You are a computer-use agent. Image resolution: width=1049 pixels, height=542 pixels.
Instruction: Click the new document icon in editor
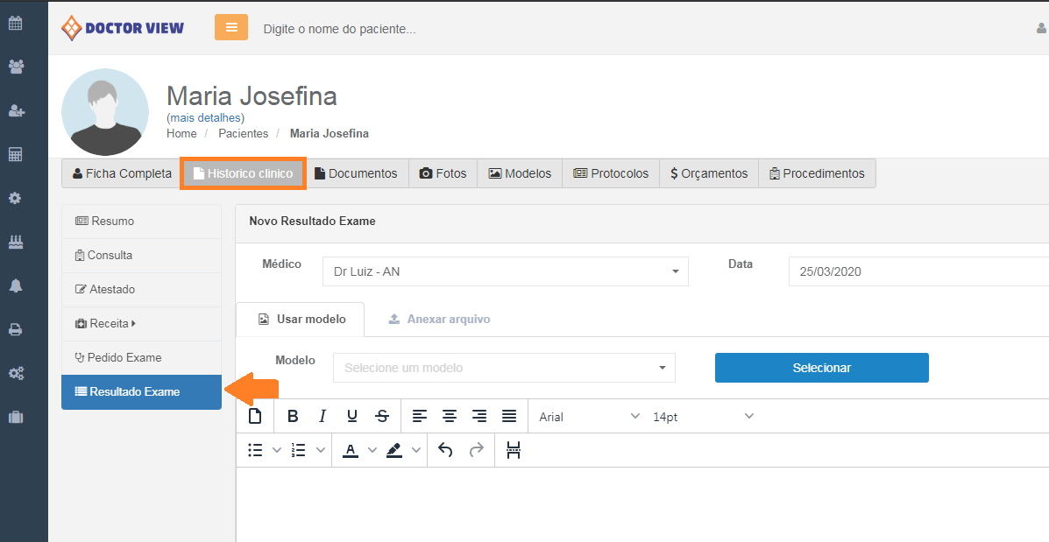pos(255,417)
